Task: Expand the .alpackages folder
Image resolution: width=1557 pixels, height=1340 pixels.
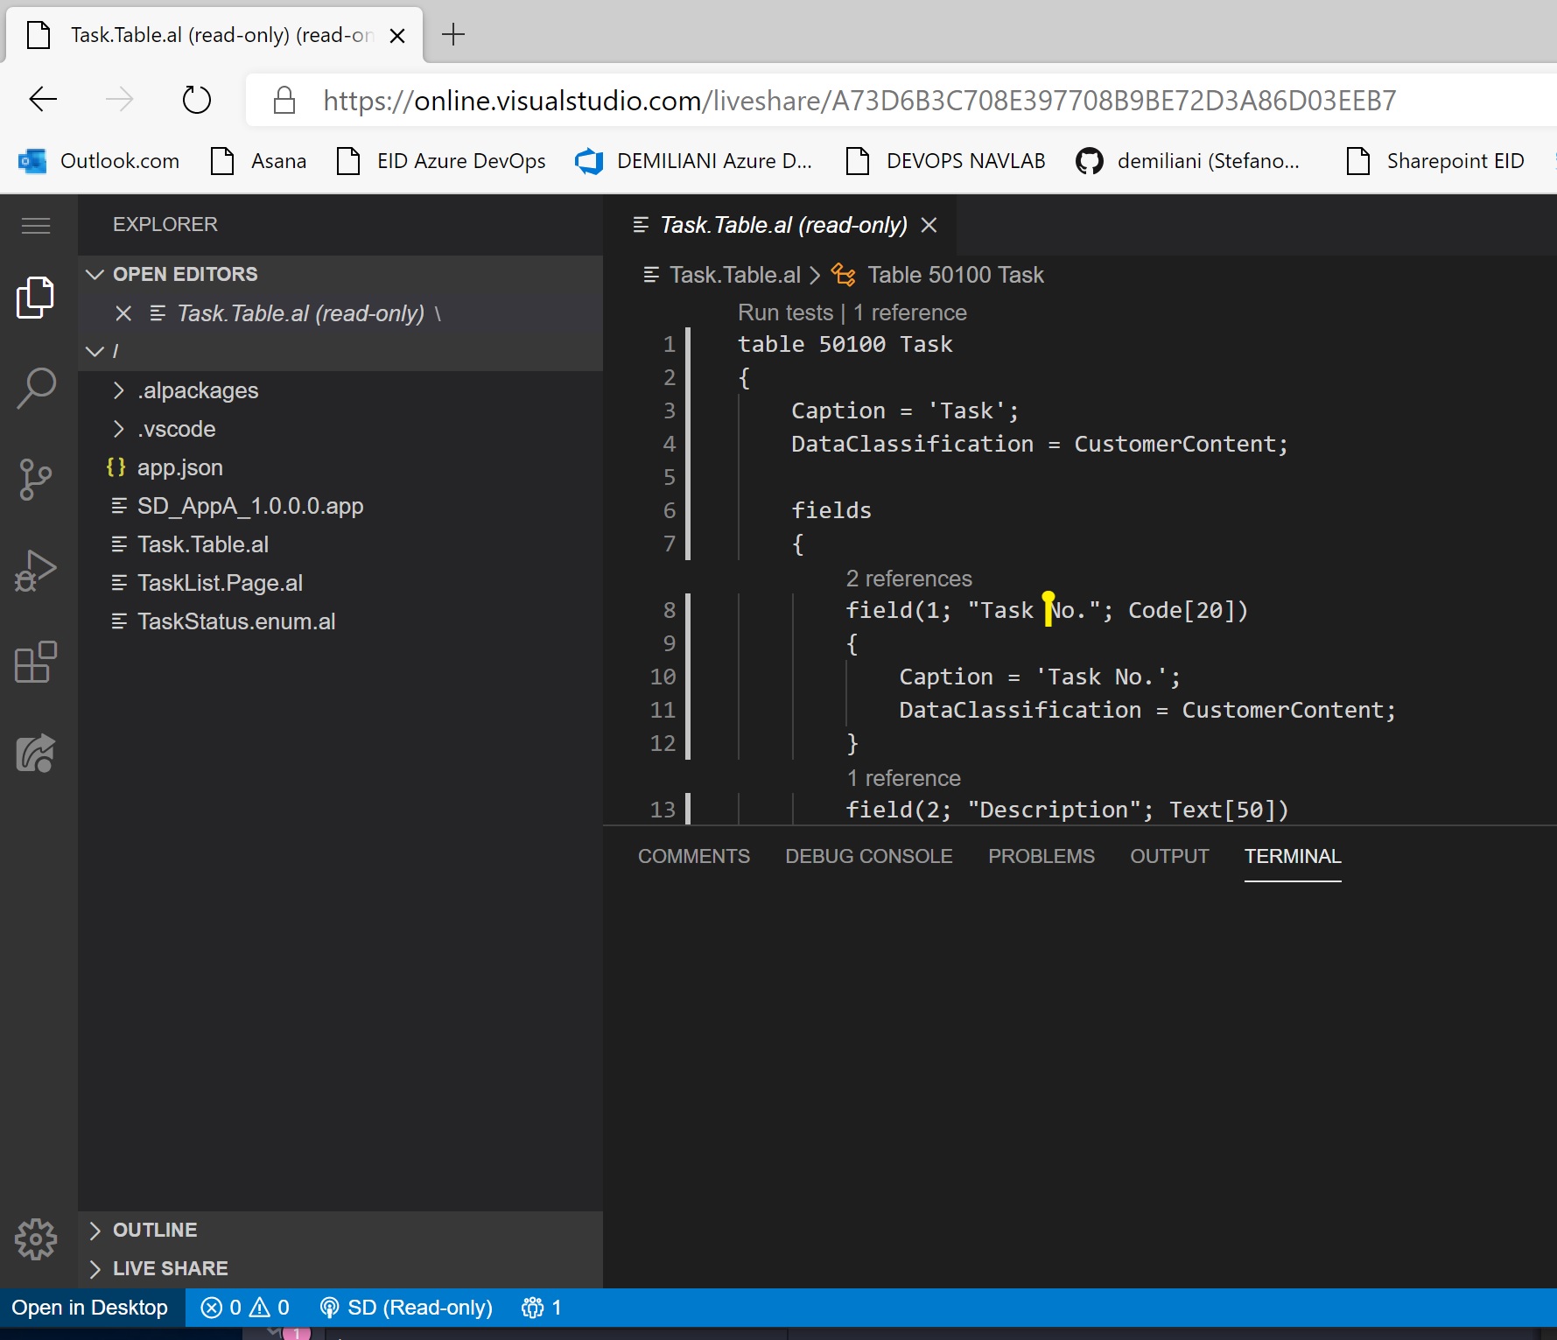Action: [x=198, y=390]
